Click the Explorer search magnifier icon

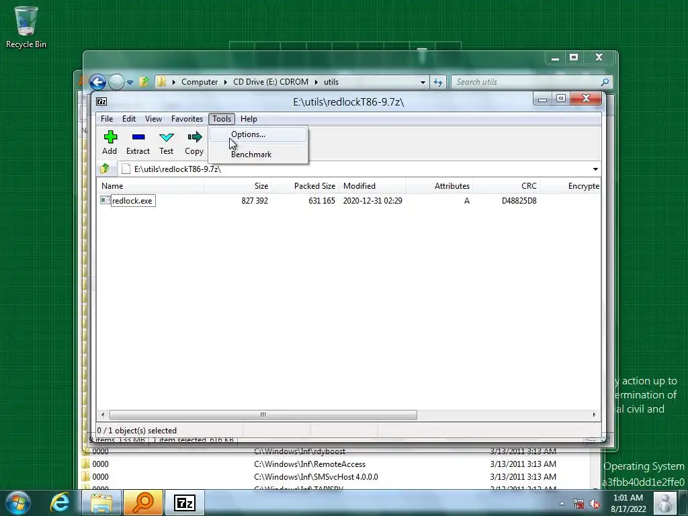coord(605,81)
